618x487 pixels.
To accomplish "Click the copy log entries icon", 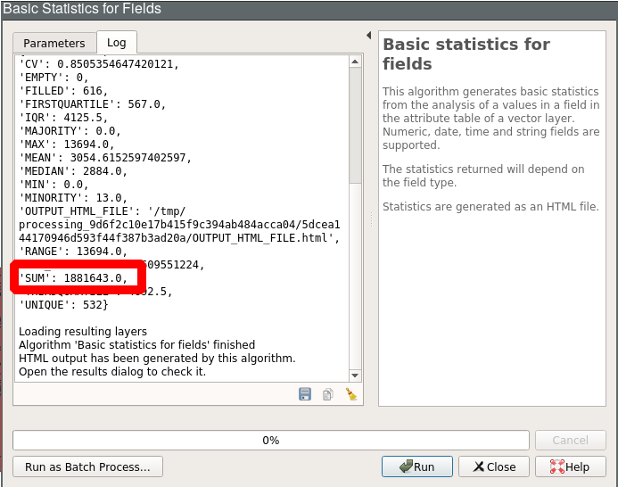I will coord(327,394).
